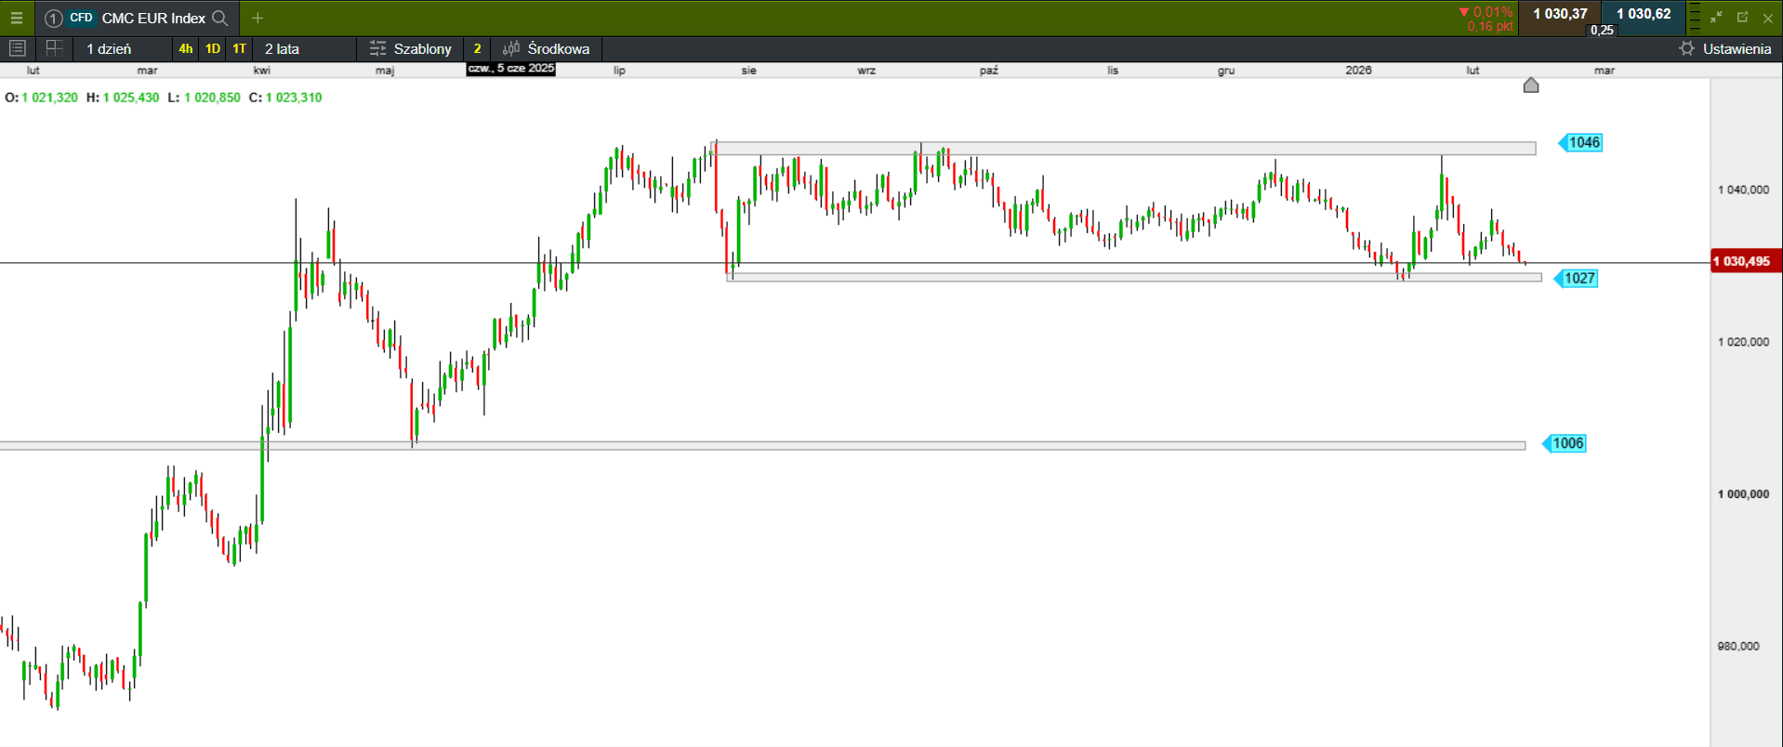Image resolution: width=1783 pixels, height=747 pixels.
Task: Shrink the chart with the collapse arrows icon
Action: tap(1716, 18)
